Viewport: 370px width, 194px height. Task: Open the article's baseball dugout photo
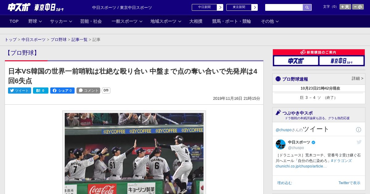point(134,153)
